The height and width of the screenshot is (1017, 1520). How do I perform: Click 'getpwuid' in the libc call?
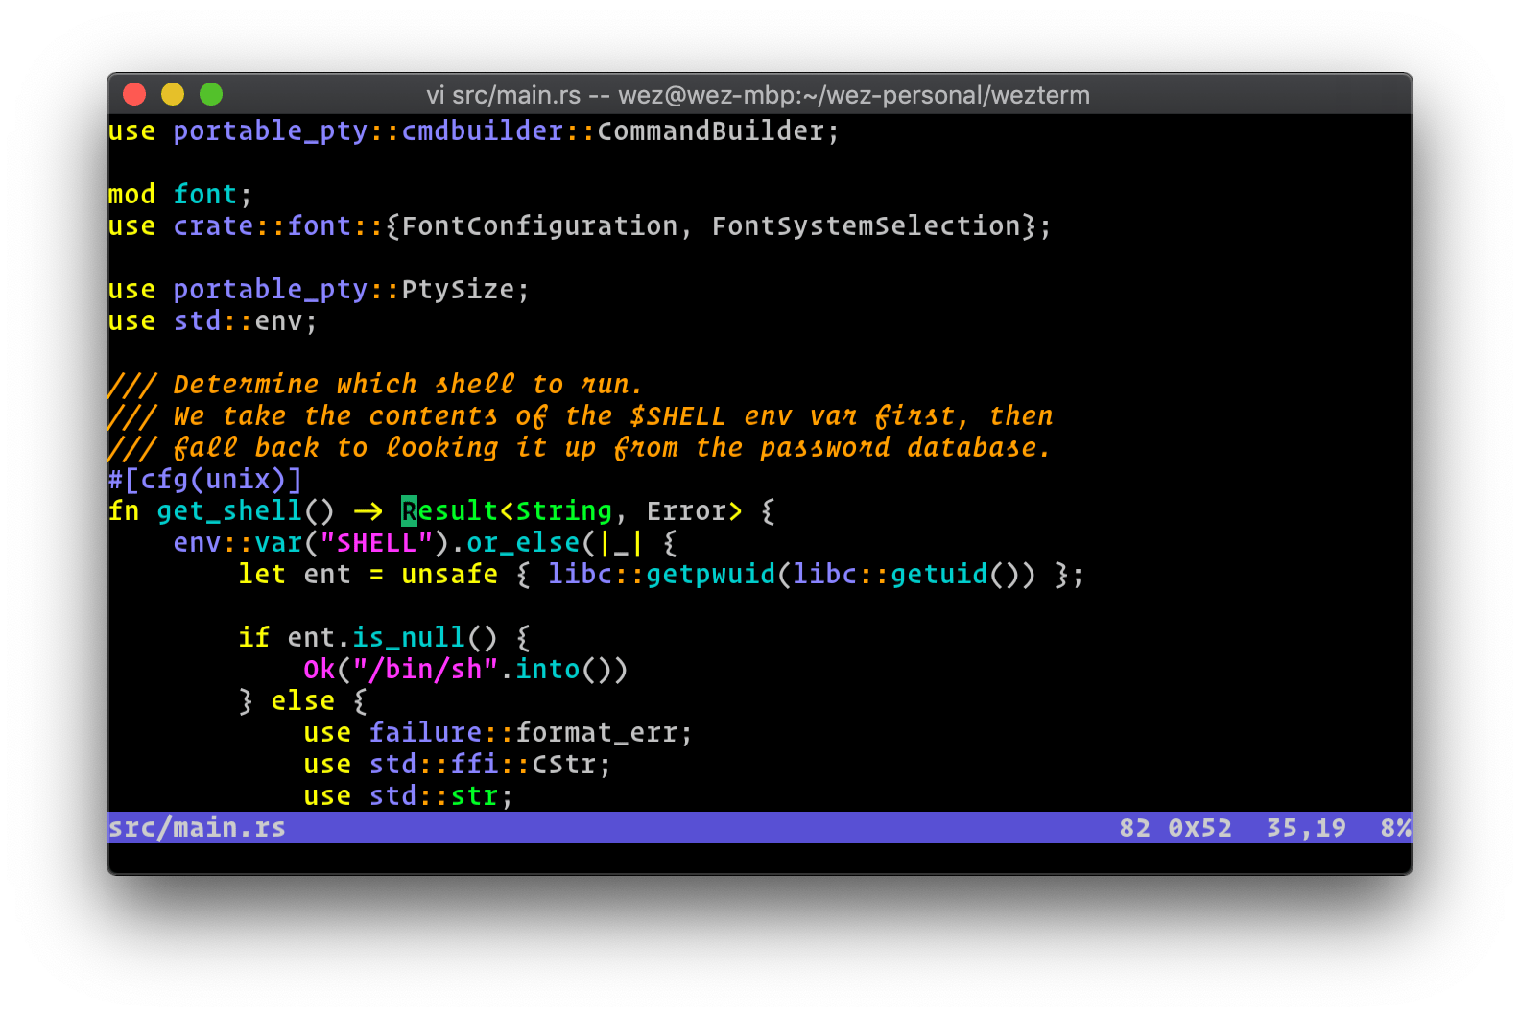710,574
